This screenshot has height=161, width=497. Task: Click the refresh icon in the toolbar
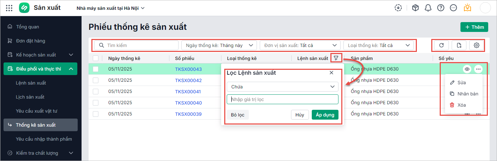click(x=441, y=45)
